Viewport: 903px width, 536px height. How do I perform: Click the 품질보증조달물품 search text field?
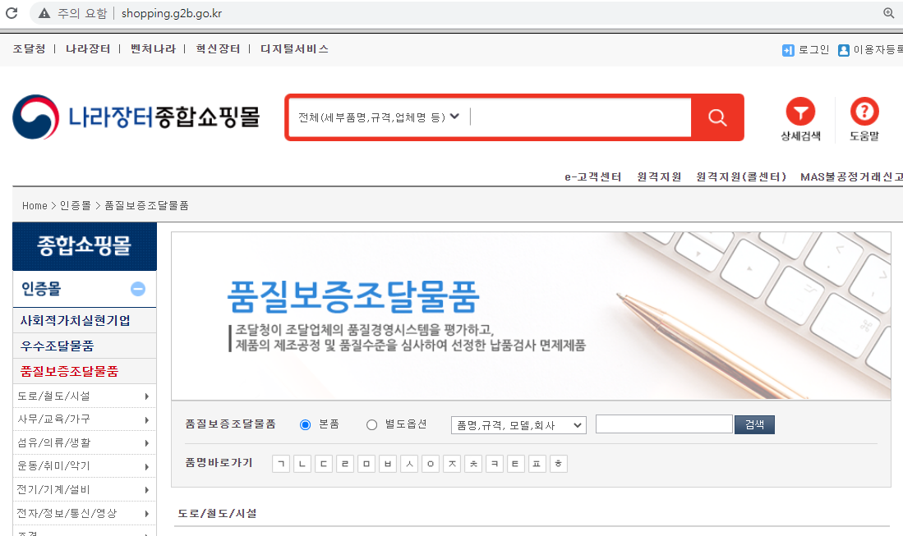pos(664,424)
